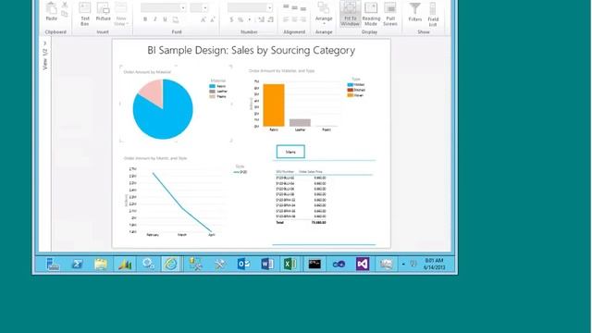Click the Fabric legend swatch in pie chart
The height and width of the screenshot is (333, 592).
[212, 86]
